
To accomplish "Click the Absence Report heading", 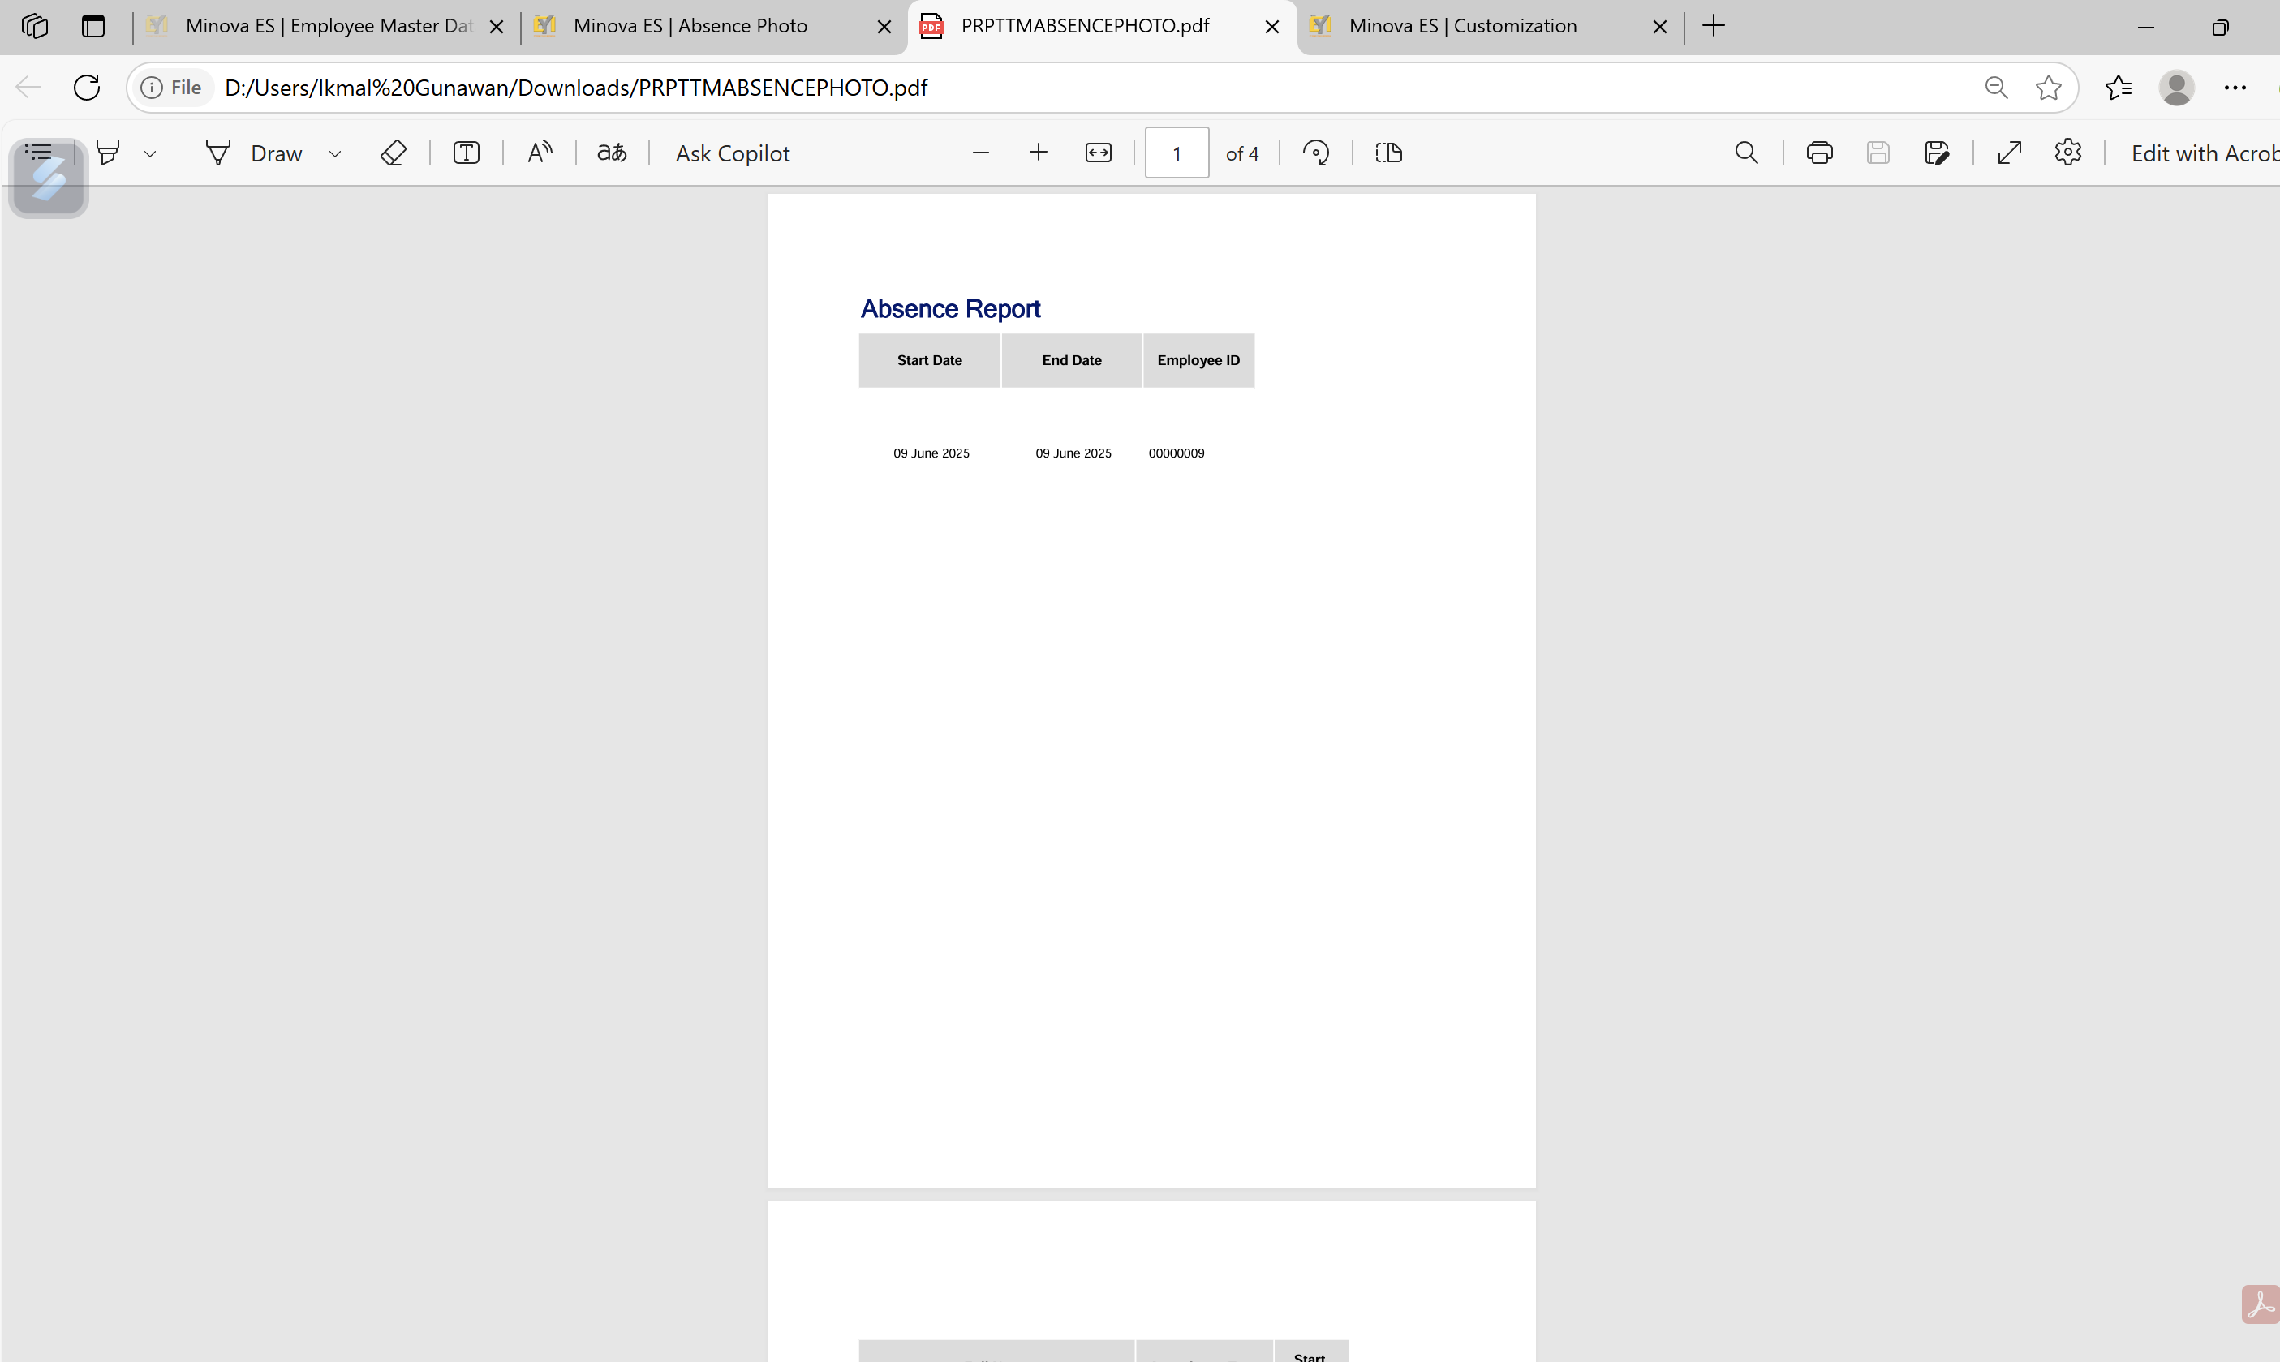I will [x=950, y=309].
